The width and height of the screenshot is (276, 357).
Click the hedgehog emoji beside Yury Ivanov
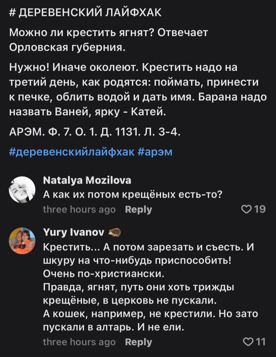(114, 232)
